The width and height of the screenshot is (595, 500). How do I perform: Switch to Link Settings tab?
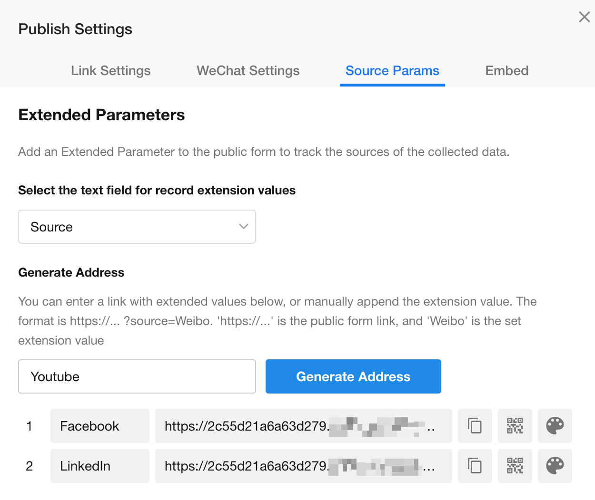click(x=110, y=71)
